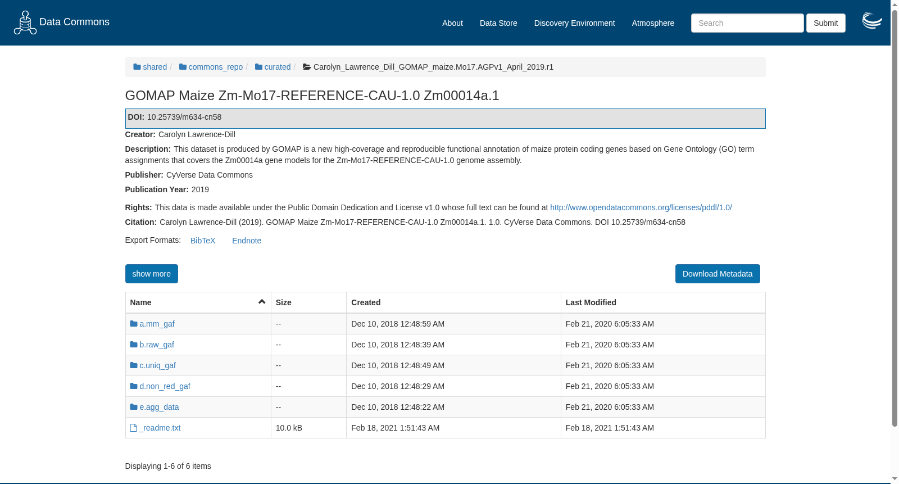This screenshot has width=899, height=484.
Task: Go to the commons_repo breadcrumb link
Action: (216, 67)
